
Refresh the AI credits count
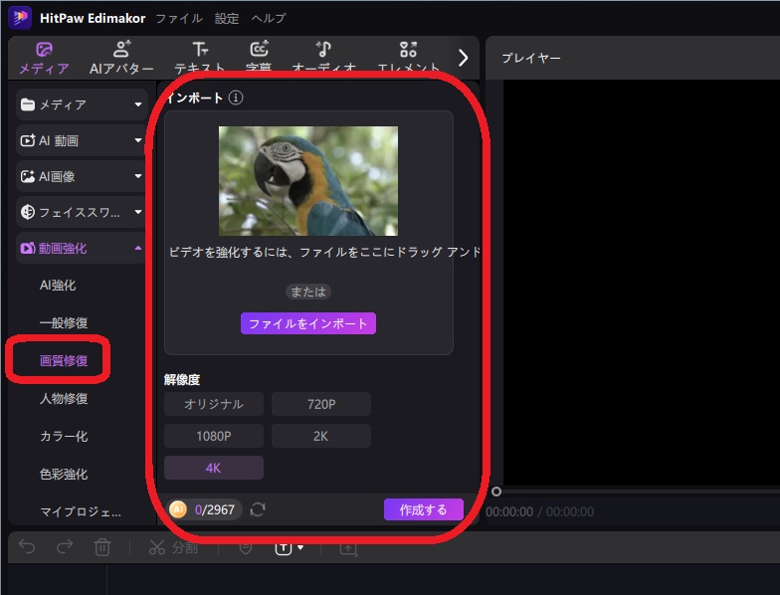[x=258, y=509]
